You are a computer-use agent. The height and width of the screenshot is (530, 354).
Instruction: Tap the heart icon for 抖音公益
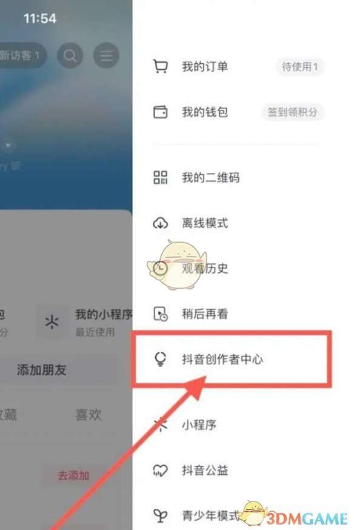tap(161, 470)
